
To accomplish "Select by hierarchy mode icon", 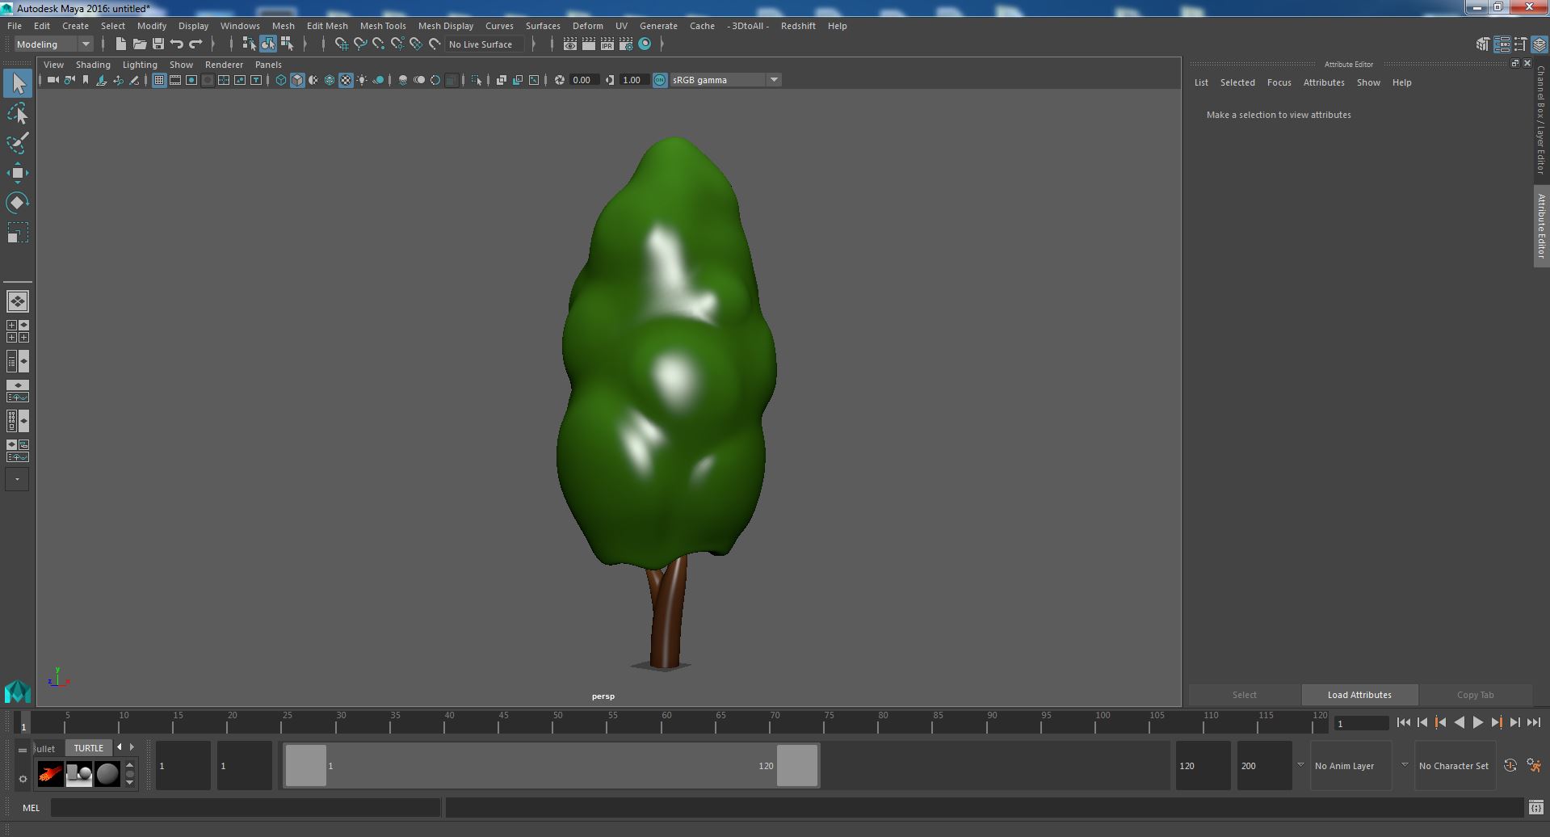I will 249,44.
